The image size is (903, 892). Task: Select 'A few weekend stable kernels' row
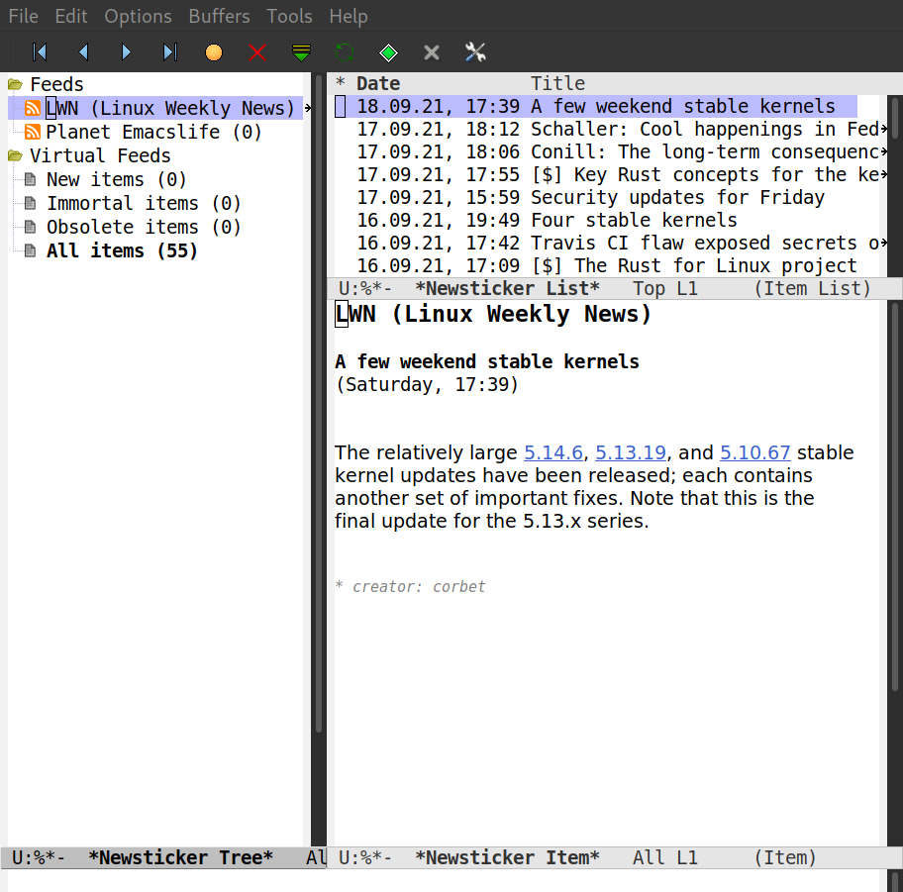pyautogui.click(x=596, y=106)
